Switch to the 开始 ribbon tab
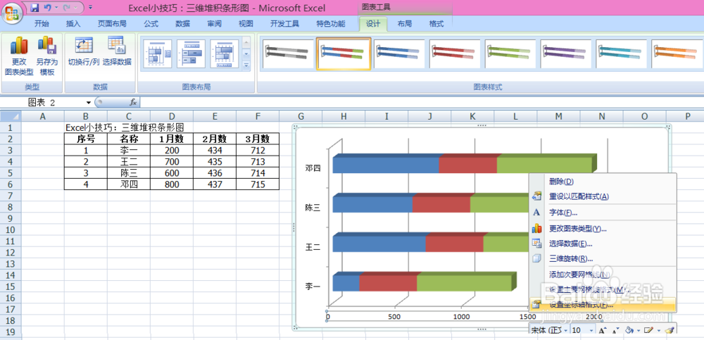 42,24
